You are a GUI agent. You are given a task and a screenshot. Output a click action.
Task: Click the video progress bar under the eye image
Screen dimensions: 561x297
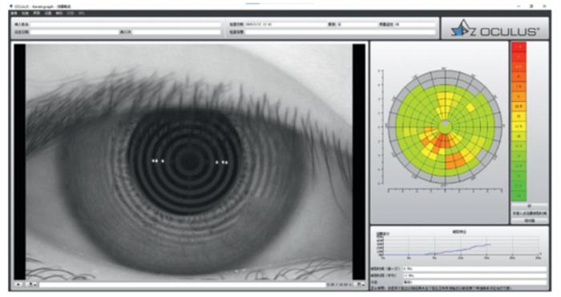coord(183,285)
